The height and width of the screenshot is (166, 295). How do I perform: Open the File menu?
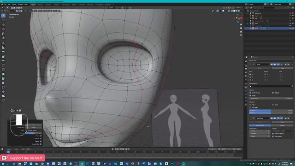[x=5, y=4]
